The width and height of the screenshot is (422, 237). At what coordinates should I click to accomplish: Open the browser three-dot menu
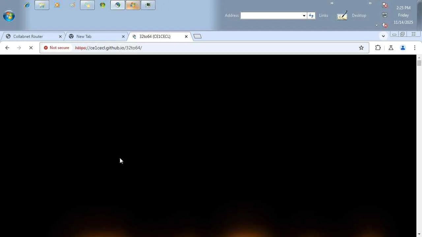(x=415, y=48)
